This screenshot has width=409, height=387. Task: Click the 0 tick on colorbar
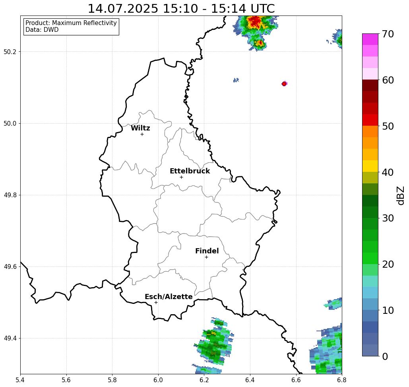[385, 356]
